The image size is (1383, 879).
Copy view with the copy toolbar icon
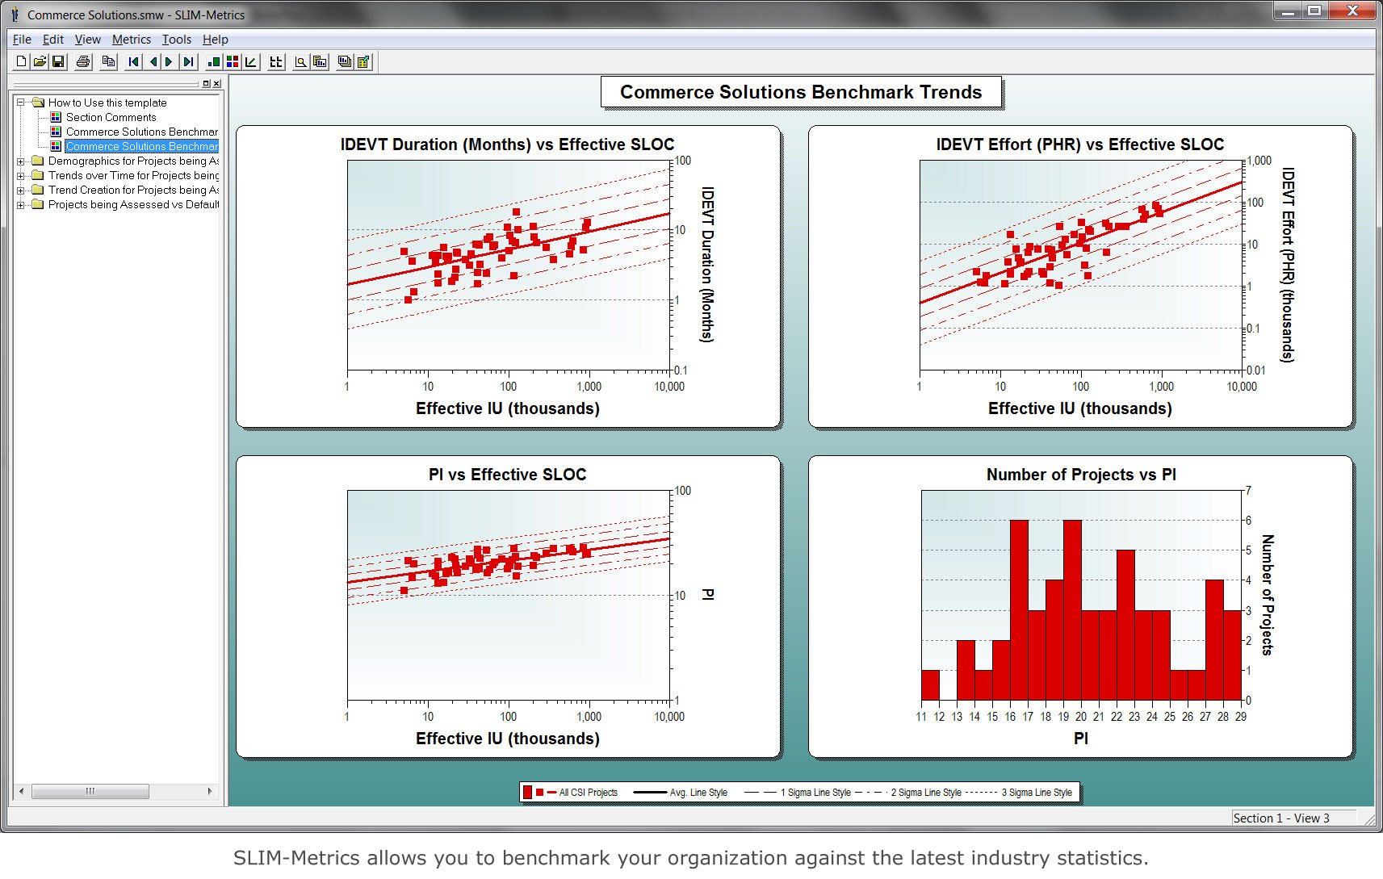(x=108, y=61)
